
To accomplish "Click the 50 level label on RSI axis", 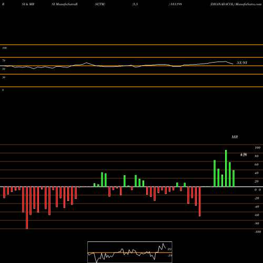I will [x=4, y=69].
